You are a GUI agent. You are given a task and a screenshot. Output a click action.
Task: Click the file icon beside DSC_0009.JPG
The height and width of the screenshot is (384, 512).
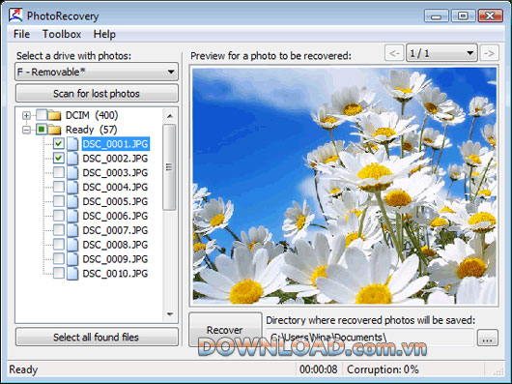tap(72, 259)
